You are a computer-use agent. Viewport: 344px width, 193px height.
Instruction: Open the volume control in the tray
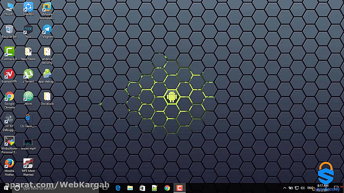303,188
